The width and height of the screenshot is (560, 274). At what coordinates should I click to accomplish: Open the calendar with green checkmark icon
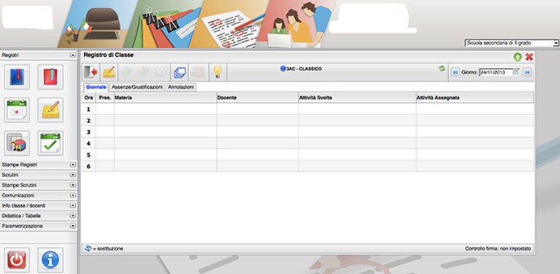click(x=50, y=144)
